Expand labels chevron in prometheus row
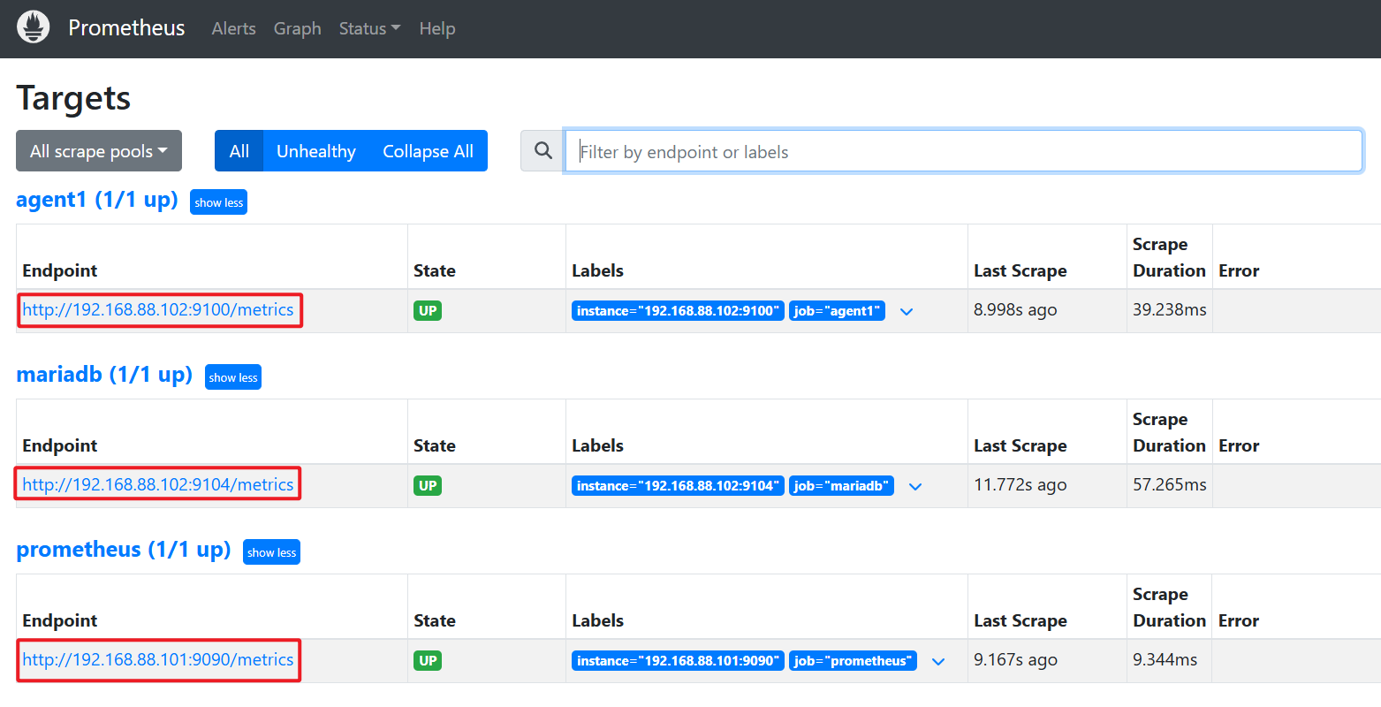The width and height of the screenshot is (1381, 707). pyautogui.click(x=938, y=661)
